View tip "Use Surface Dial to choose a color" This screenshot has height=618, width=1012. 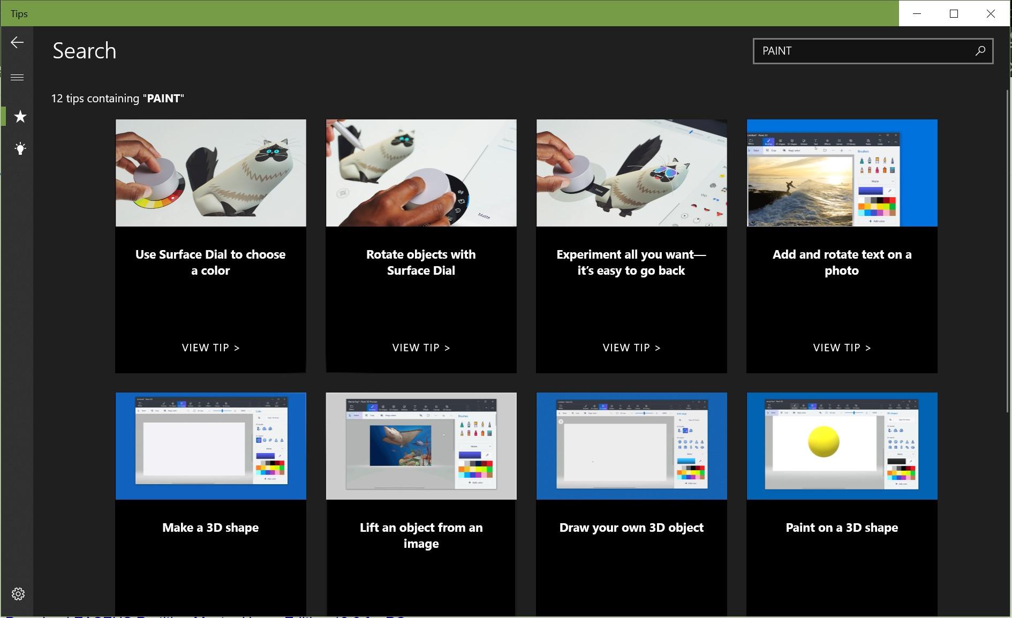point(209,348)
